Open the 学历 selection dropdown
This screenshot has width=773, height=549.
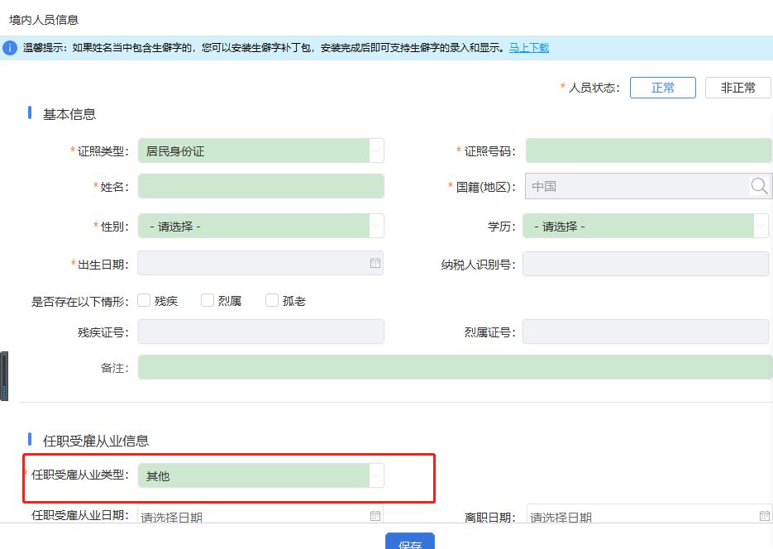pyautogui.click(x=761, y=225)
